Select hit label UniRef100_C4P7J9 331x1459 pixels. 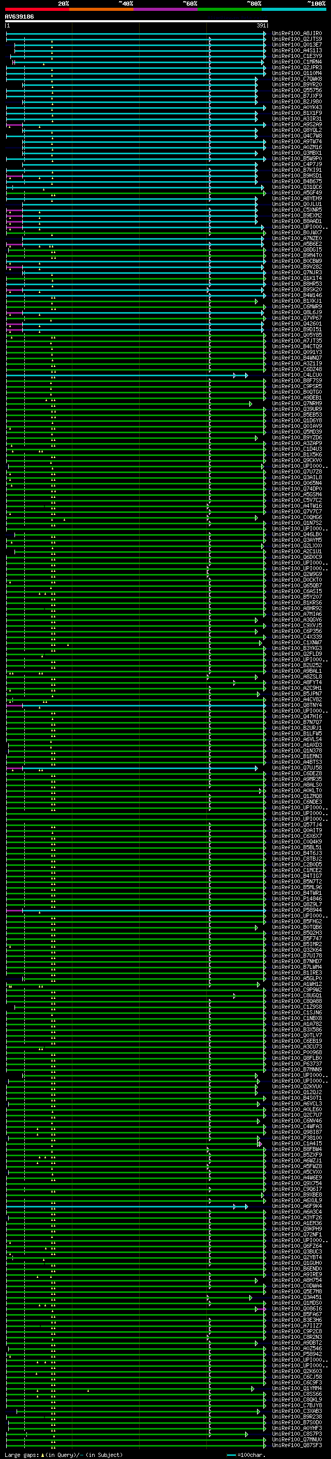point(296,164)
